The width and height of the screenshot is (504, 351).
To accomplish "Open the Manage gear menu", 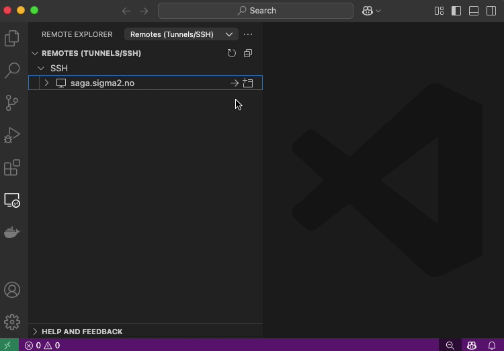I will (x=12, y=321).
